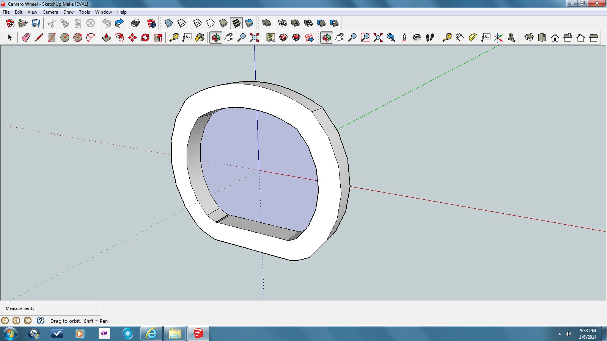607x341 pixels.
Task: Activate the Select arrow tool
Action: [10, 38]
